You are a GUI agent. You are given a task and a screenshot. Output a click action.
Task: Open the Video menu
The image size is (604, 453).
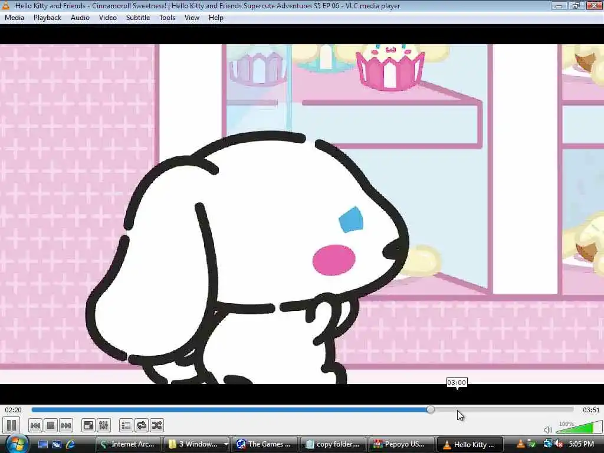click(107, 18)
